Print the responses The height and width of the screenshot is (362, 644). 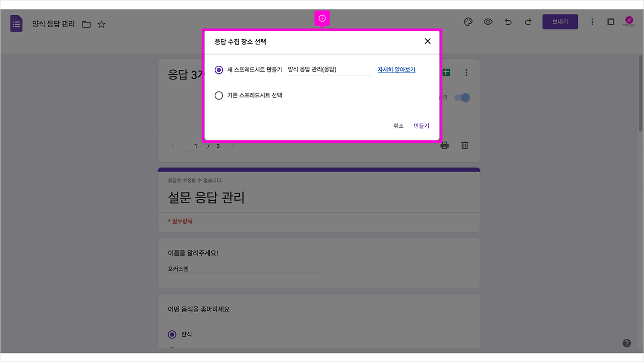click(x=444, y=145)
